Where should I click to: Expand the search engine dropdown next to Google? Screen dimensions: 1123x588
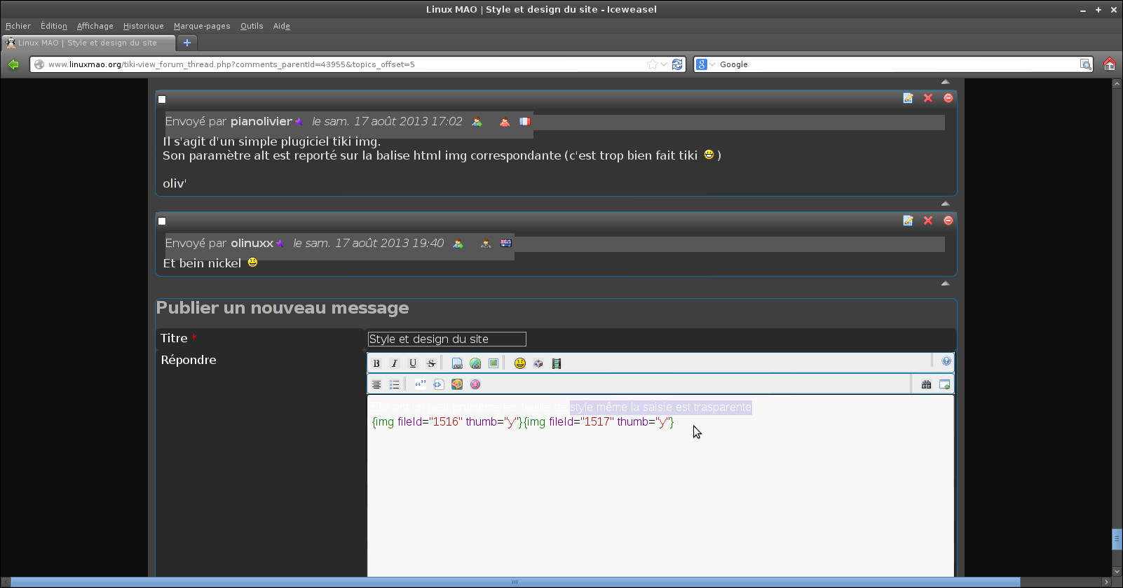click(712, 64)
